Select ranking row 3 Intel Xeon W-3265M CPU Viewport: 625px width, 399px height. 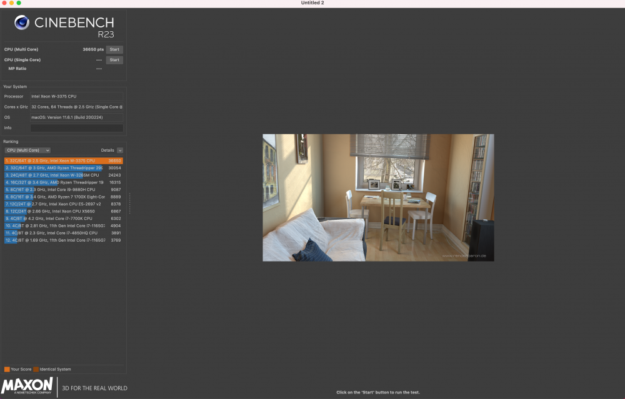[x=63, y=175]
